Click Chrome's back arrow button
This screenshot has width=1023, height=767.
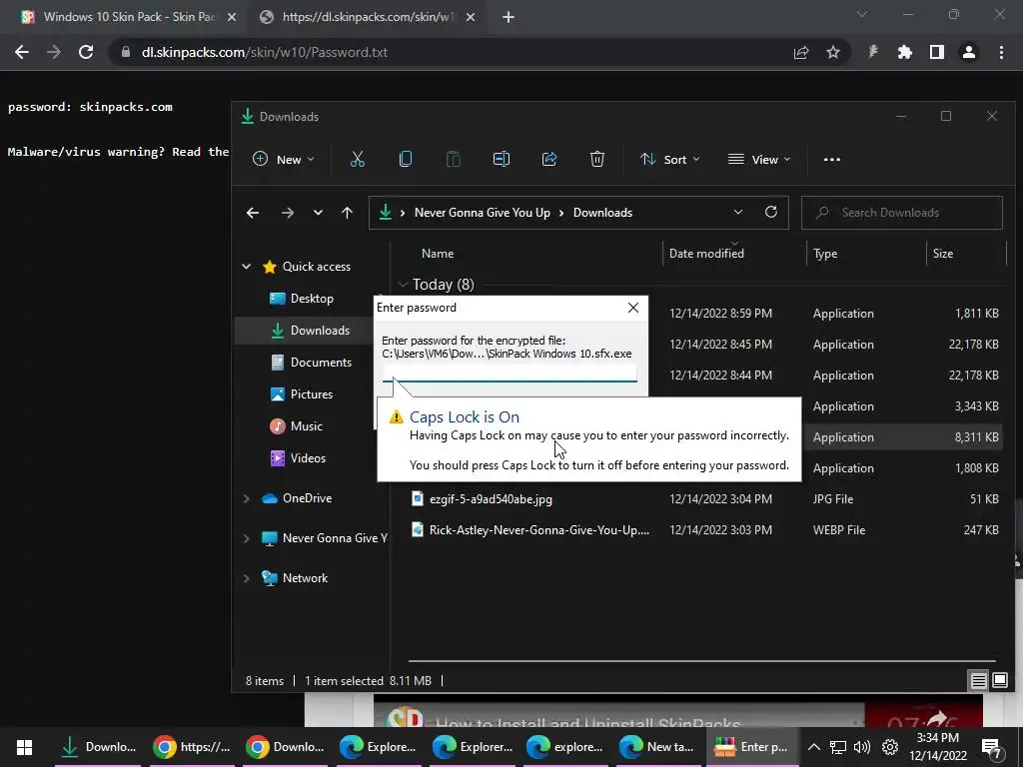22,52
